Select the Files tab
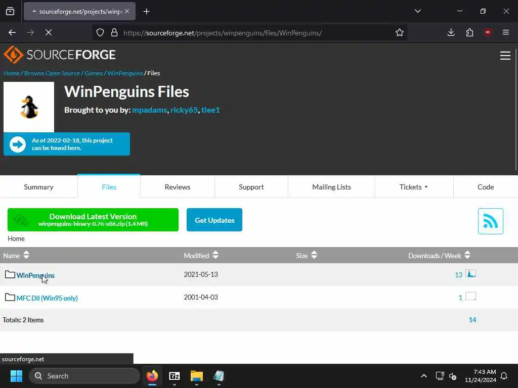The height and width of the screenshot is (388, 518). [x=109, y=187]
